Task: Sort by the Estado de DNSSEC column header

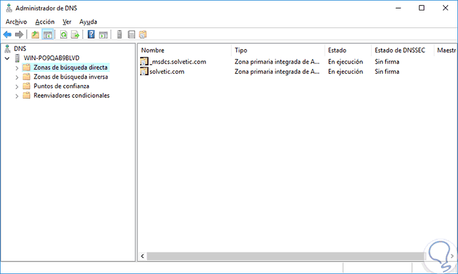Action: pos(402,50)
